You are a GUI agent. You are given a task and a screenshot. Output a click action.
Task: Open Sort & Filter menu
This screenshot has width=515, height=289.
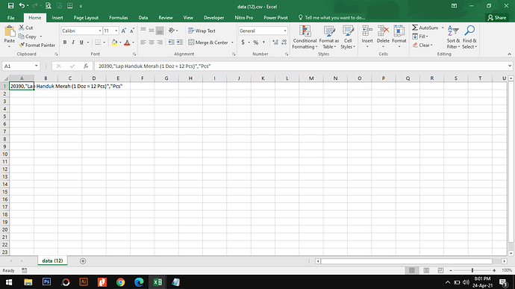[x=453, y=37]
